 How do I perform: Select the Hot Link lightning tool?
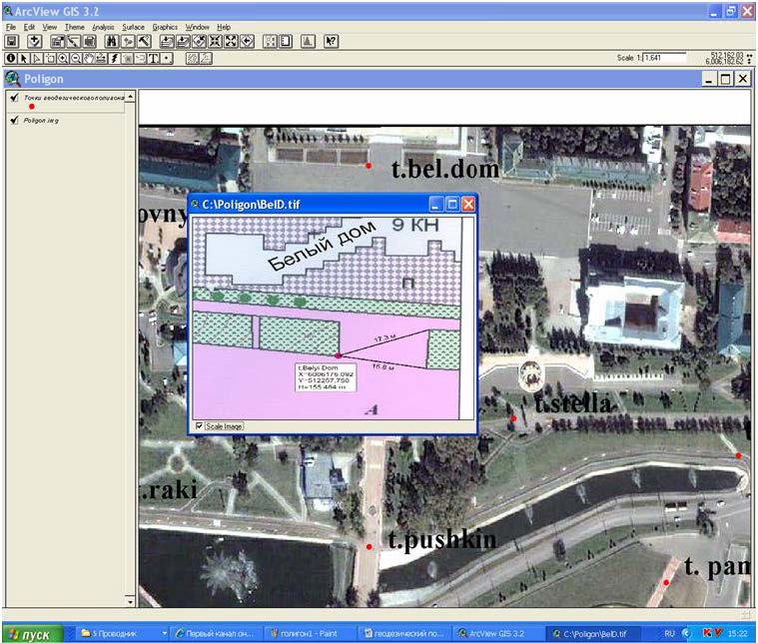[114, 59]
